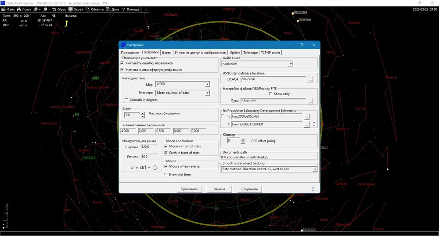This screenshot has width=439, height=236.
Task: Toggle Учитывать ошибку параллакса checkbox
Action: coord(122,63)
